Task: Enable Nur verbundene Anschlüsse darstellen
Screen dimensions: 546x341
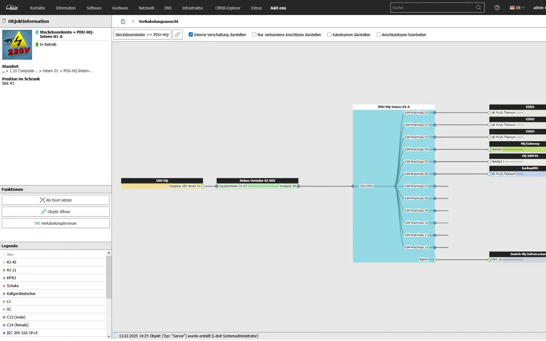Action: pos(254,34)
